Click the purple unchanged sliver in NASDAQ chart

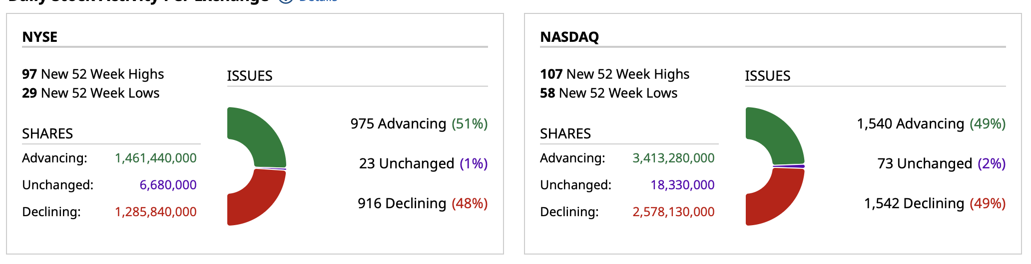(x=789, y=166)
